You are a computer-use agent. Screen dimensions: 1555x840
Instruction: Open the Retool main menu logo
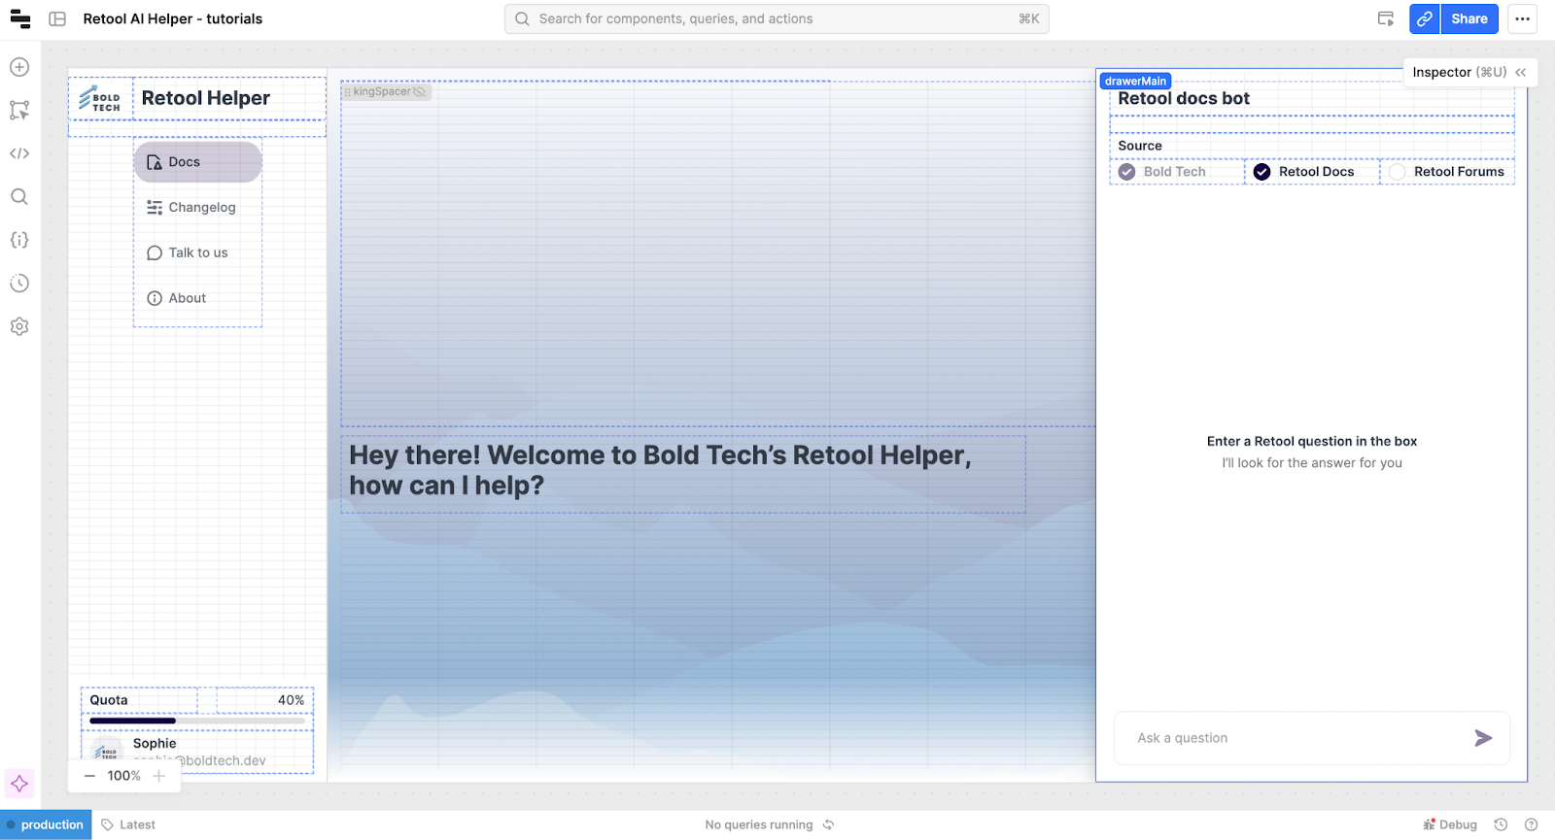pos(19,19)
